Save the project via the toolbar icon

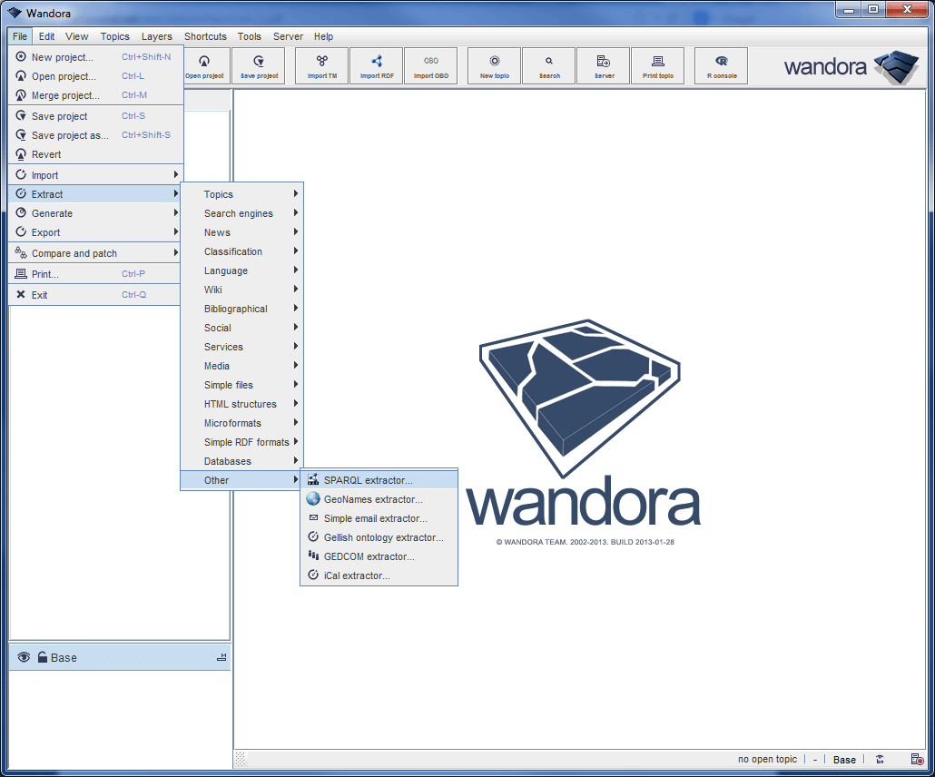(x=259, y=65)
